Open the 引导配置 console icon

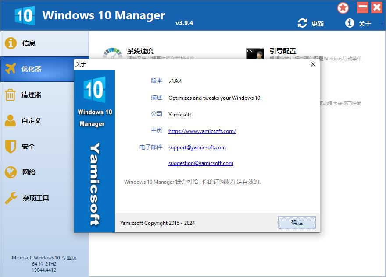pyautogui.click(x=255, y=53)
